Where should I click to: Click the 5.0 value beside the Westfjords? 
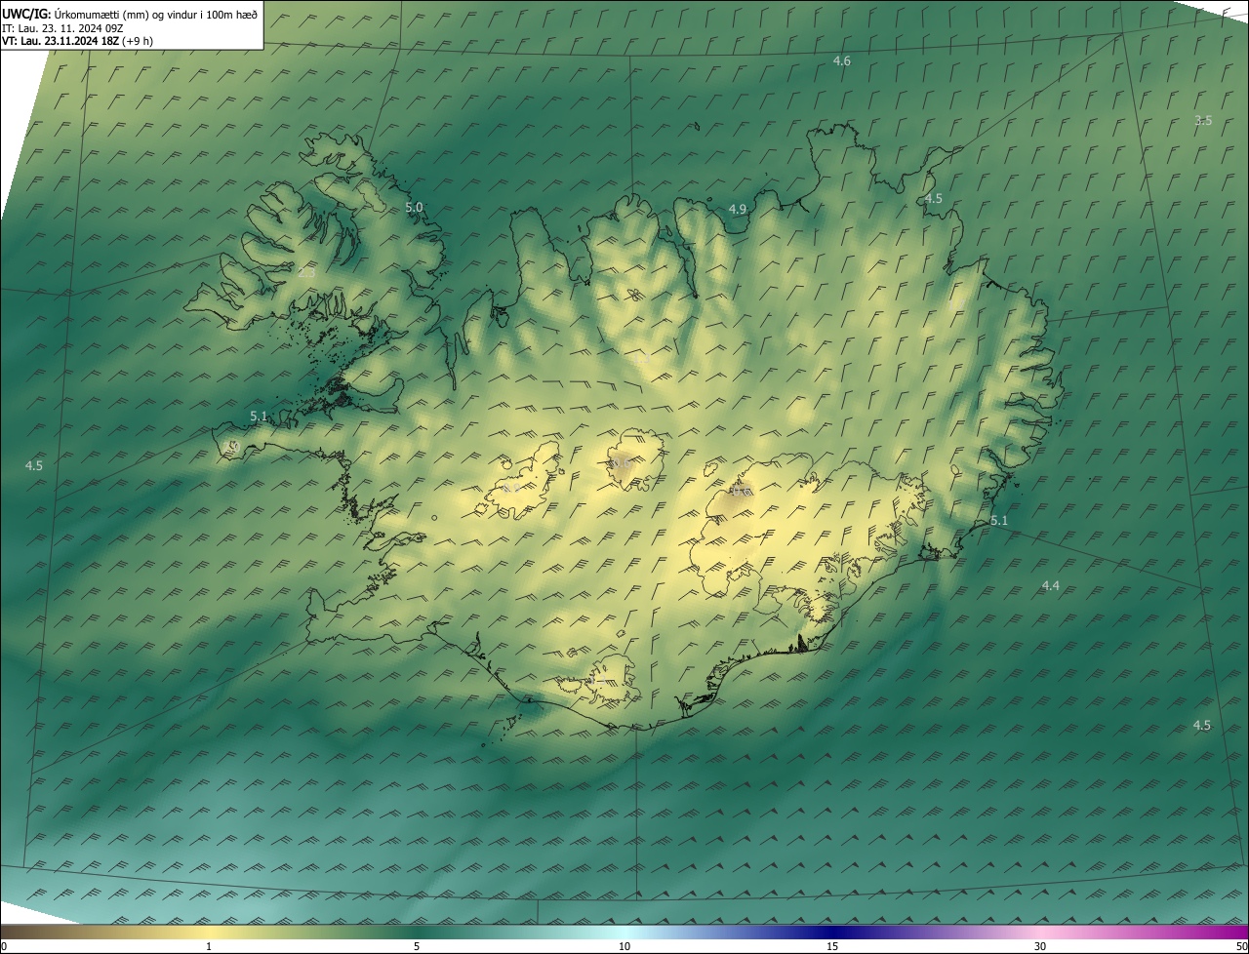(414, 207)
